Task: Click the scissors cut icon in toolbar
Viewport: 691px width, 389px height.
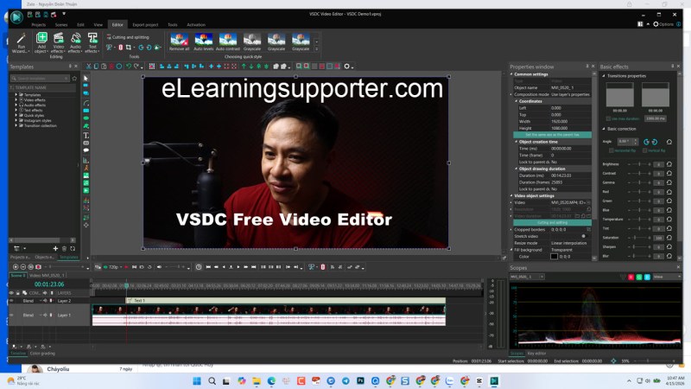Action: point(89,67)
